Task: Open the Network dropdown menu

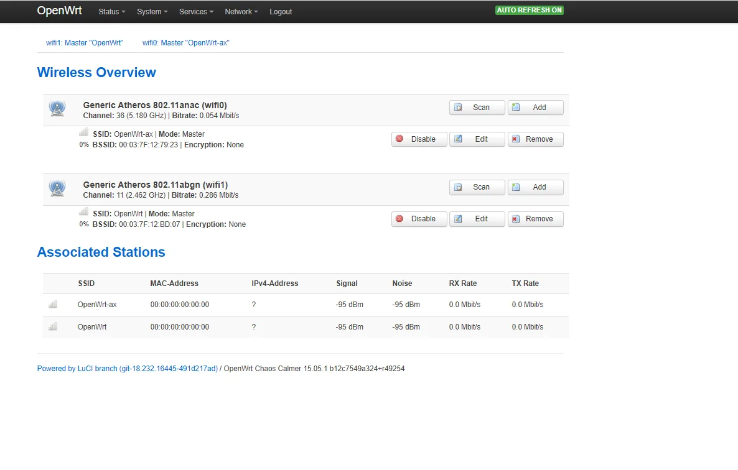Action: [x=241, y=12]
